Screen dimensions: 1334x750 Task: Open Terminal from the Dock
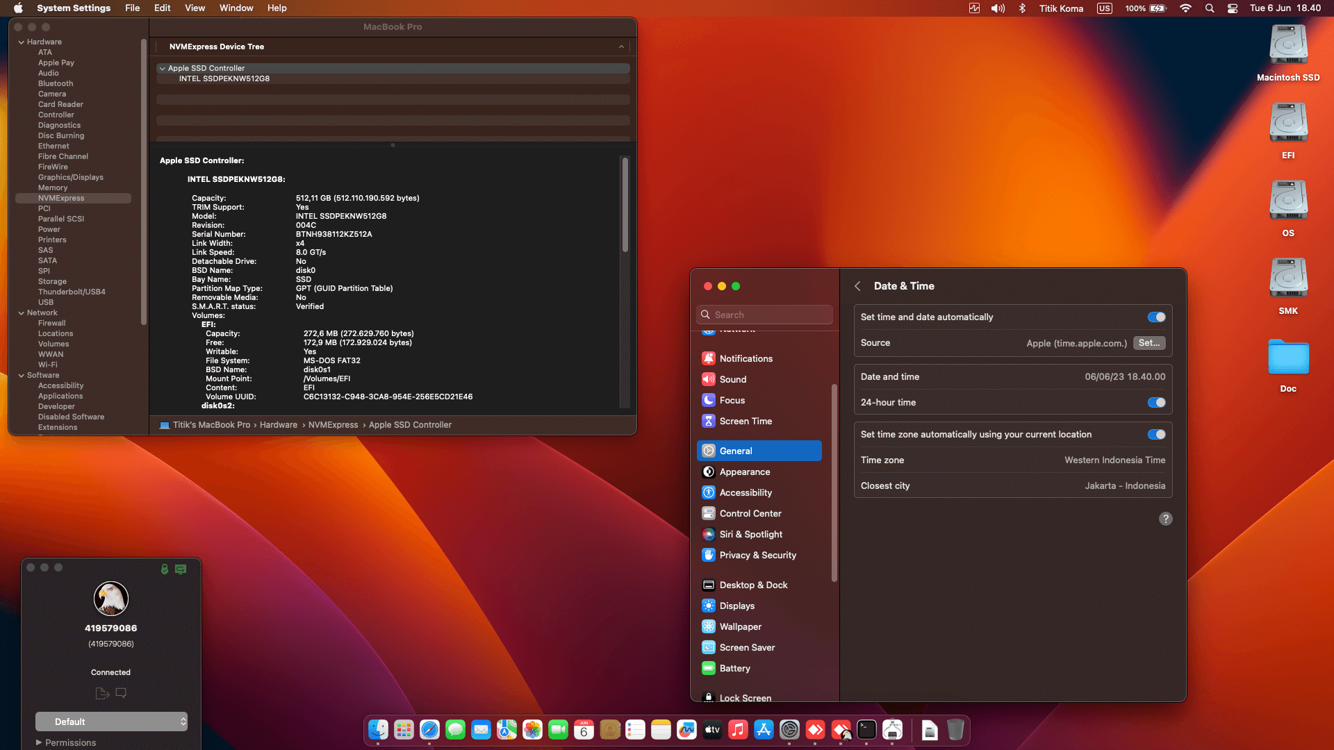(x=866, y=730)
